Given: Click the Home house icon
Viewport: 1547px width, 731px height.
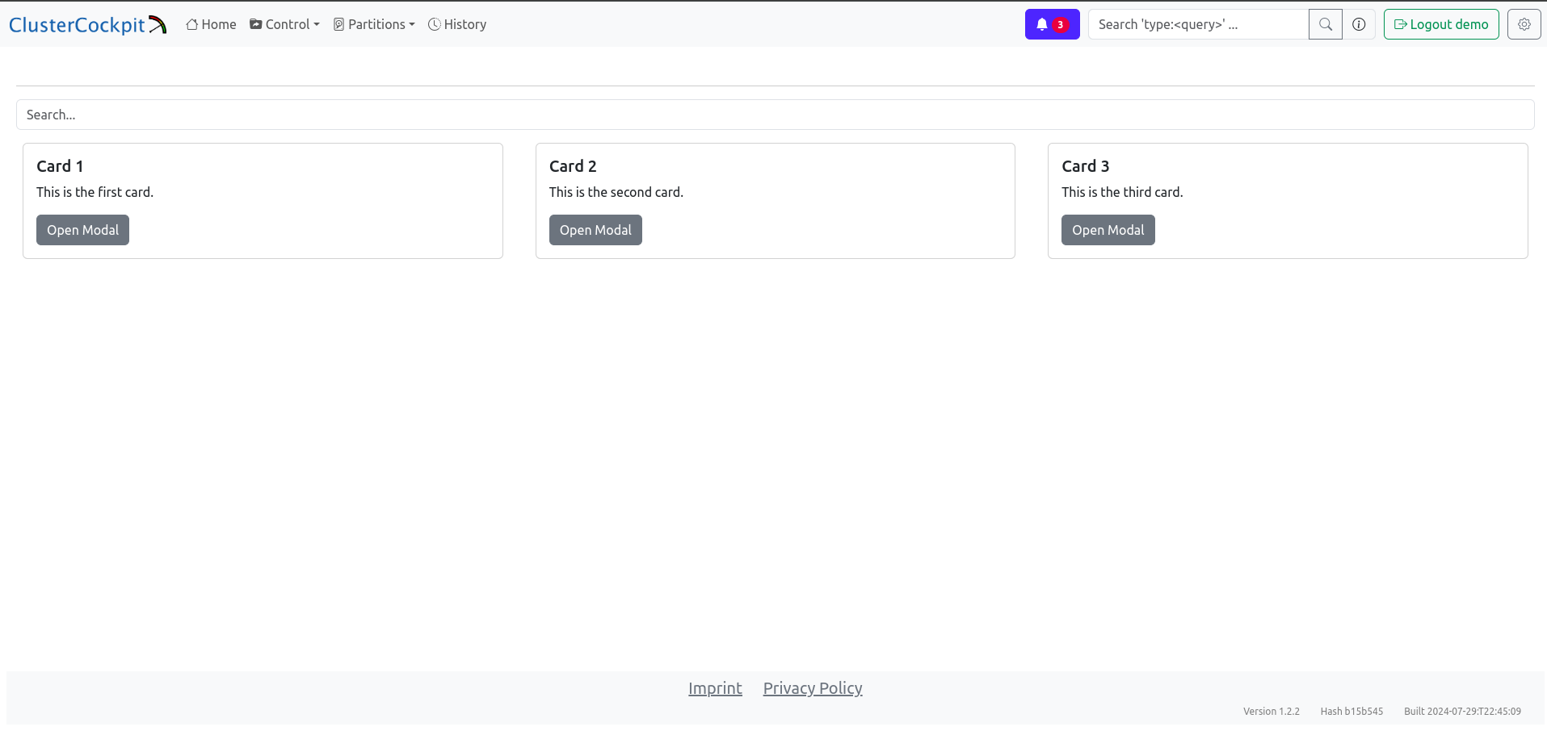Looking at the screenshot, I should [192, 24].
